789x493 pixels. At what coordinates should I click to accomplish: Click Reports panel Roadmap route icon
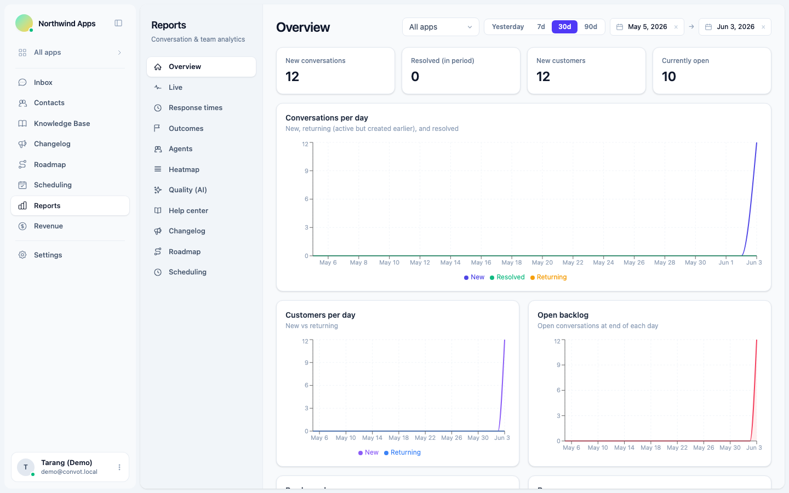158,252
